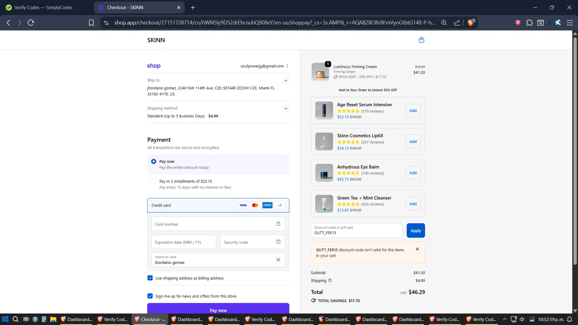Click the Name on card field

pos(218,260)
